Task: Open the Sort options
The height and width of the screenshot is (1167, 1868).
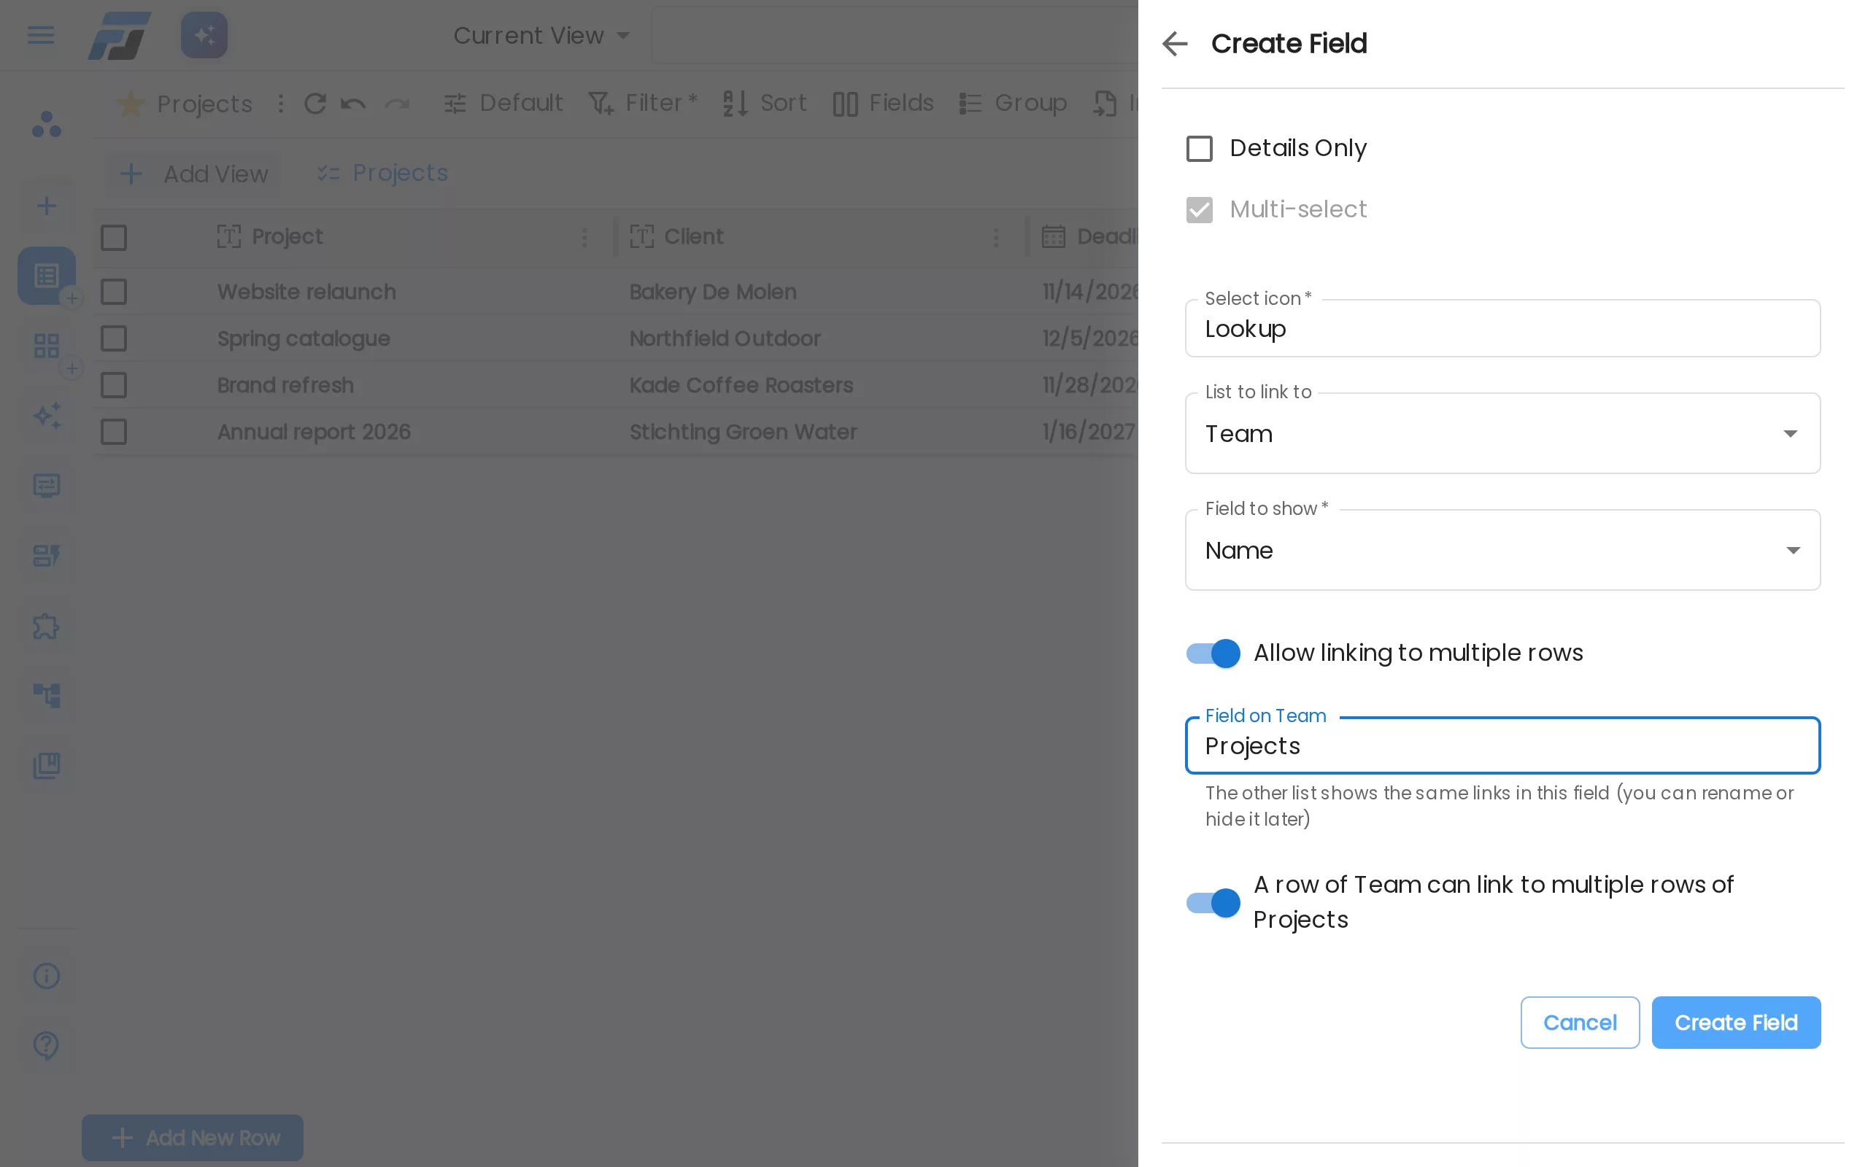Action: click(764, 103)
